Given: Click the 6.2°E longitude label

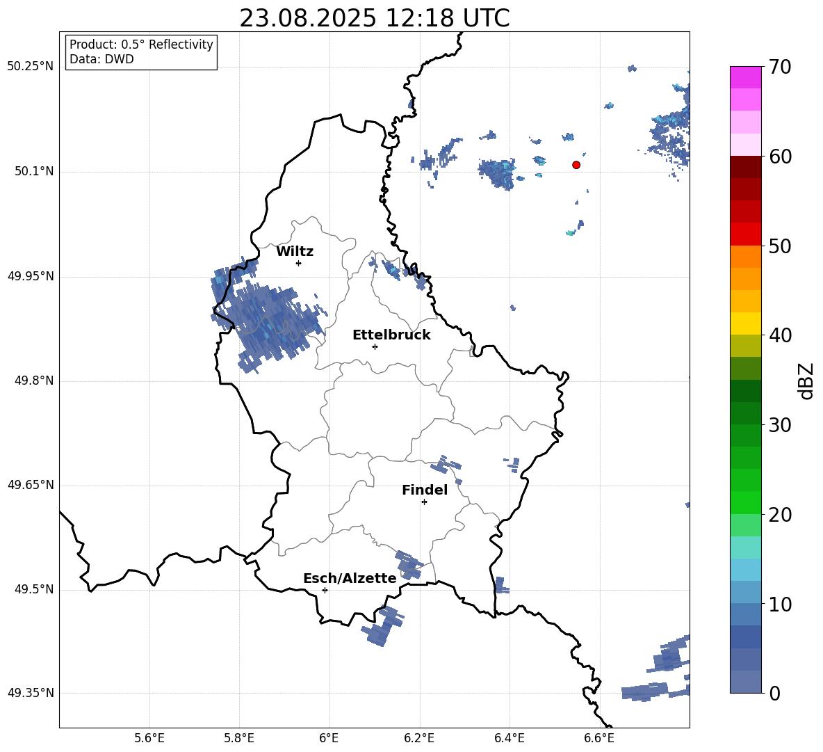Looking at the screenshot, I should [x=419, y=738].
